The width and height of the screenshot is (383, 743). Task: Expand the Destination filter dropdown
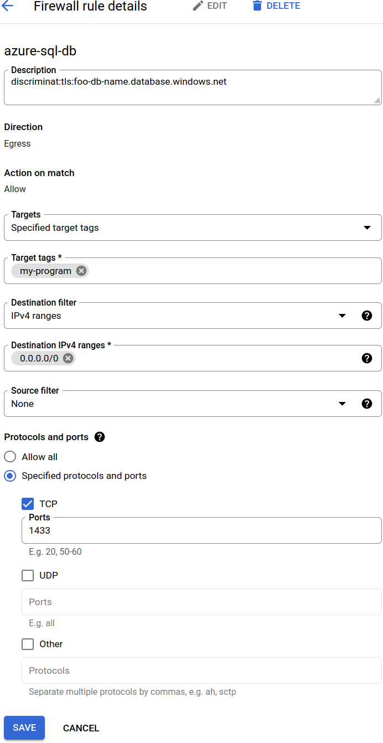click(x=342, y=316)
